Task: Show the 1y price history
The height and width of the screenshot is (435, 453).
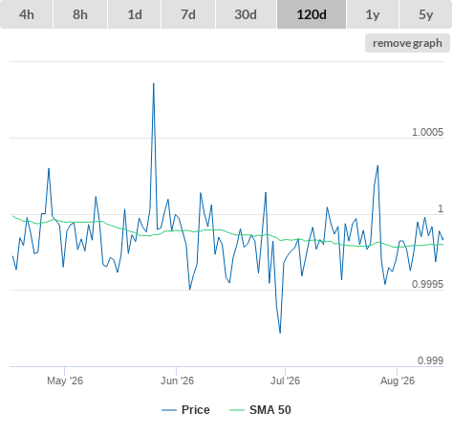Action: tap(373, 14)
